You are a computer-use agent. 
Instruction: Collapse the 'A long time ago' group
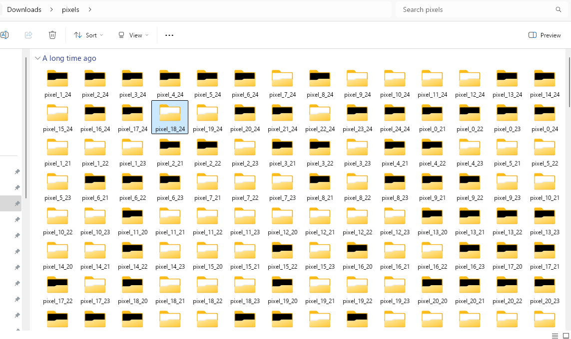37,58
